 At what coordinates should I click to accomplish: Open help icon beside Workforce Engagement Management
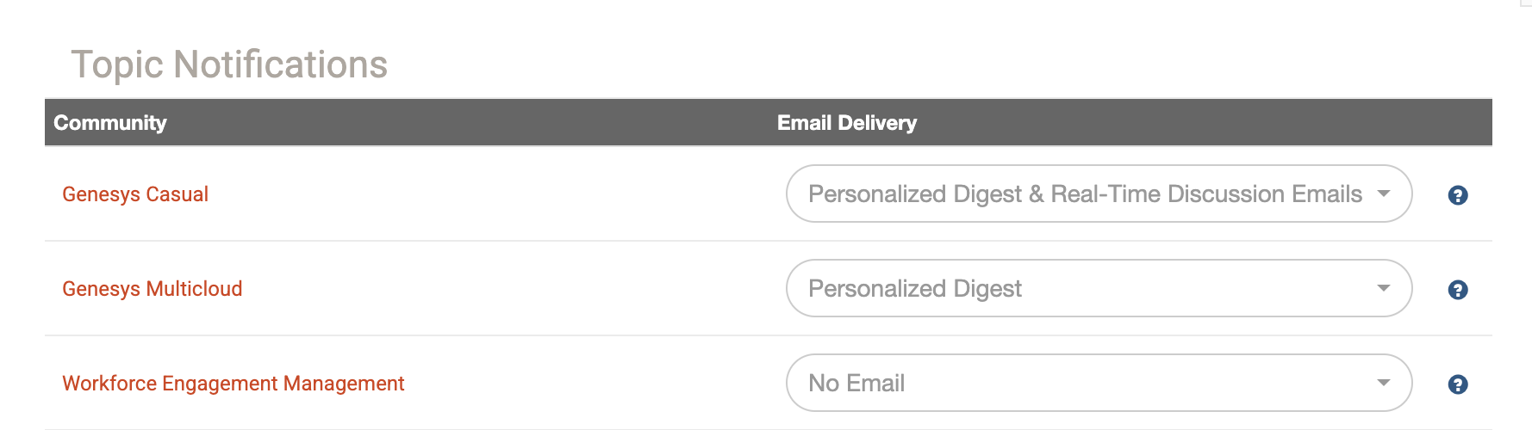(x=1457, y=384)
